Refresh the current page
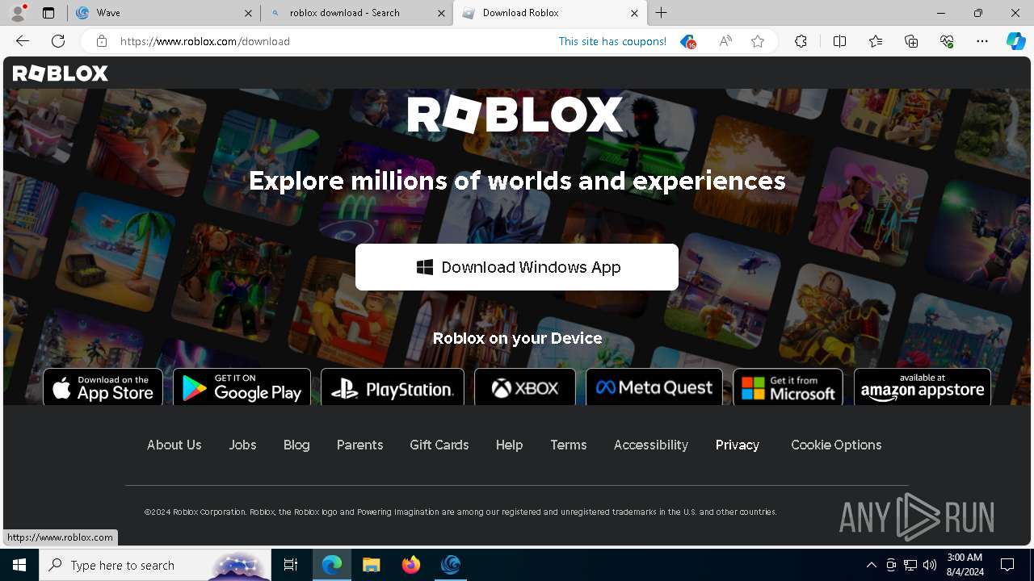 pyautogui.click(x=58, y=41)
